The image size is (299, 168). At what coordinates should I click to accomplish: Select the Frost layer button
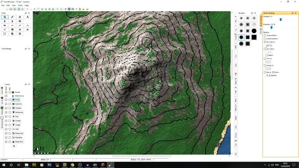(16, 100)
